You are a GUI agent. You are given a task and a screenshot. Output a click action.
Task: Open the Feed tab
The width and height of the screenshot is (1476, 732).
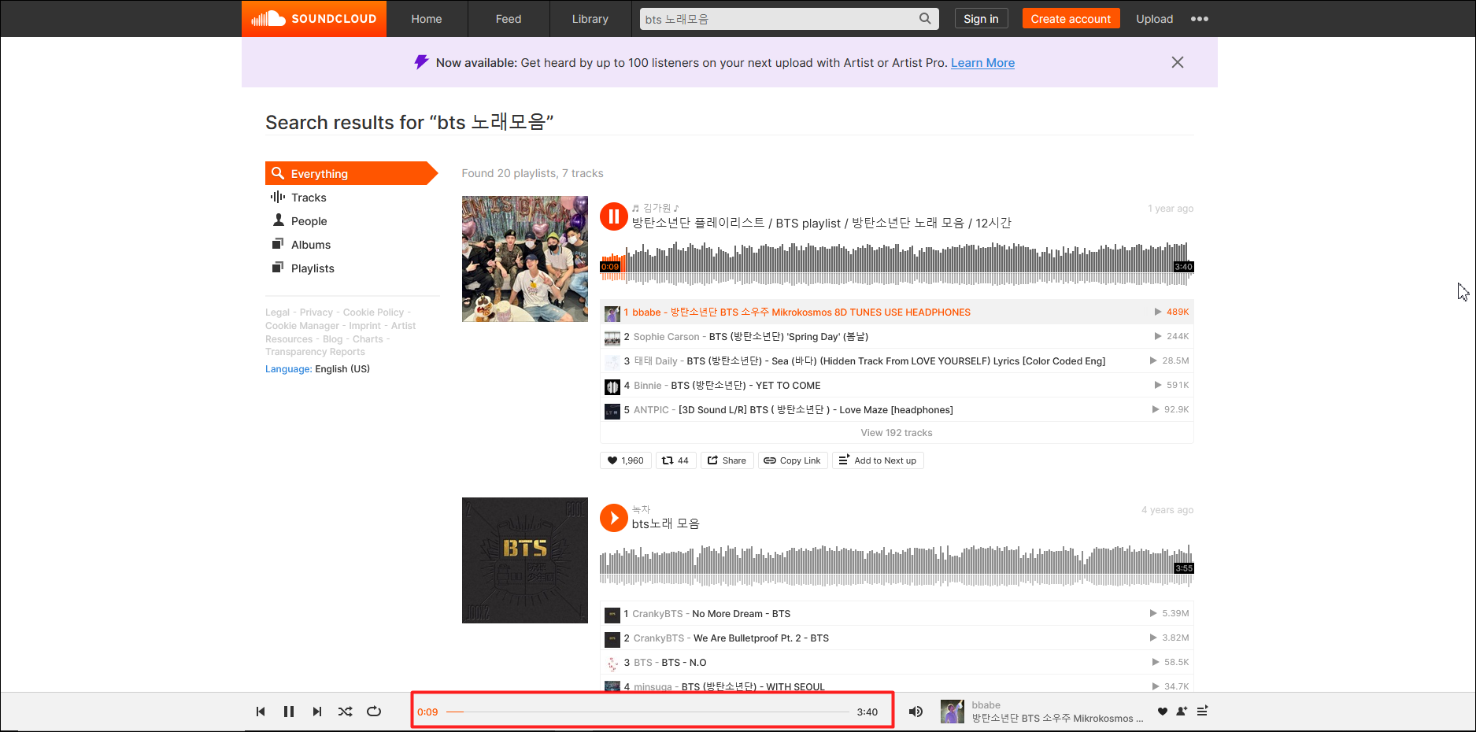coord(509,19)
